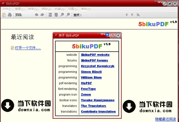Viewport: 179px width, 122px height.
Task: Open SbikuPDF website link
Action: tap(95, 55)
